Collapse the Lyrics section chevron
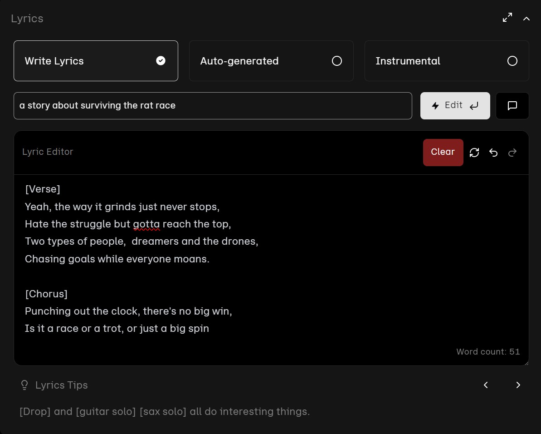The width and height of the screenshot is (541, 434). click(x=526, y=19)
